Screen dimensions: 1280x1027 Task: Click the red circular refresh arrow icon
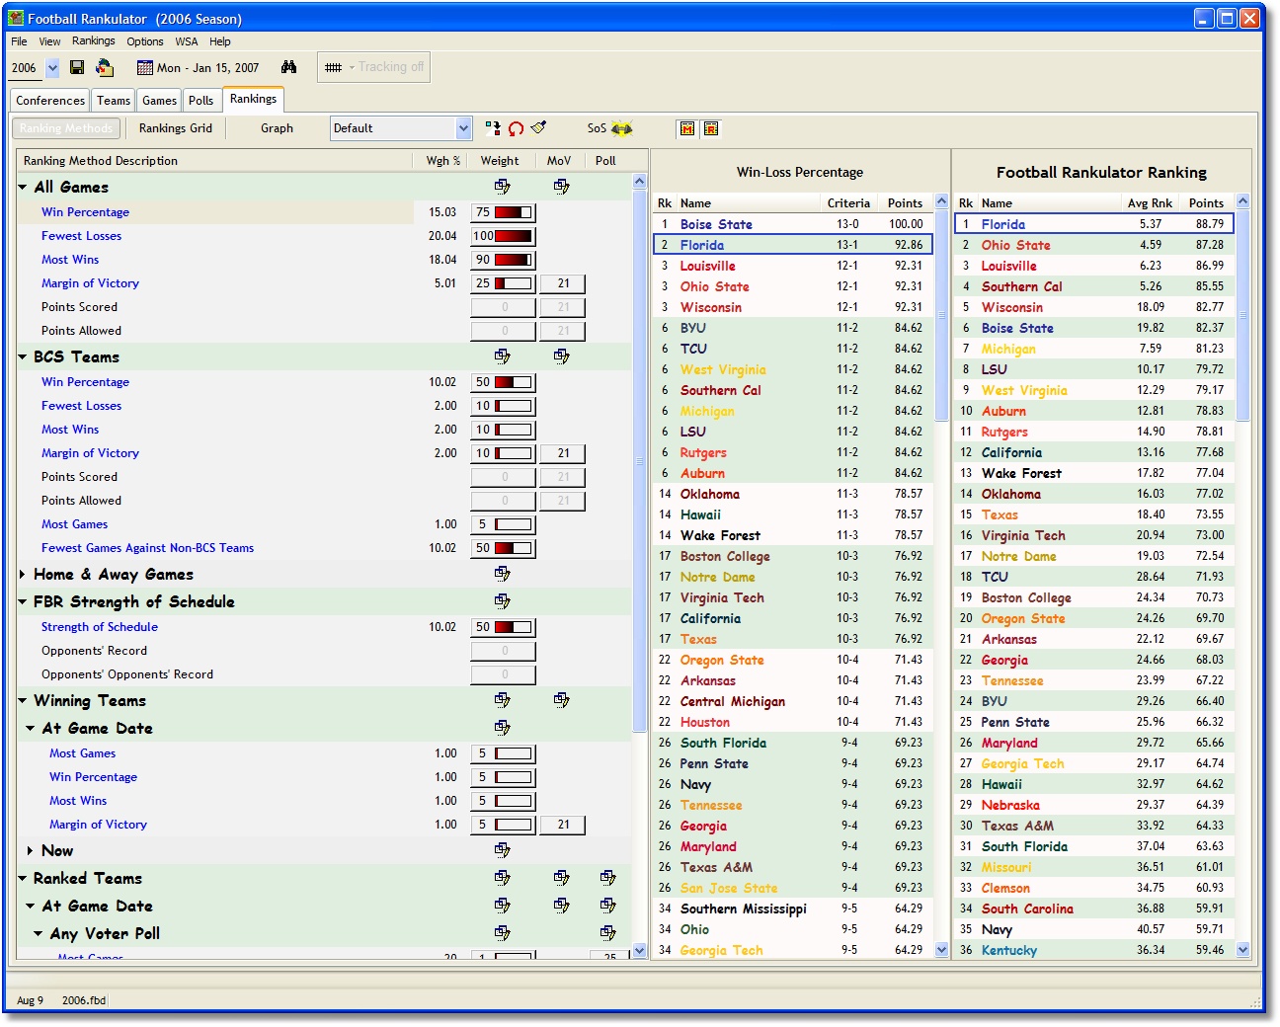[x=516, y=128]
